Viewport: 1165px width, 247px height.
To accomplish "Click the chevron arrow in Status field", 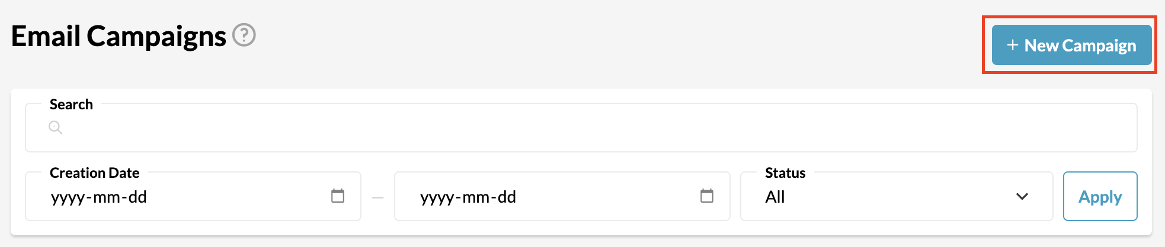I will pos(1022,196).
